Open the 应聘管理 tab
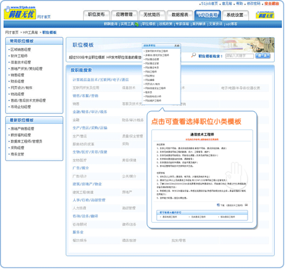Screen dimensions: 285x269 [124, 15]
